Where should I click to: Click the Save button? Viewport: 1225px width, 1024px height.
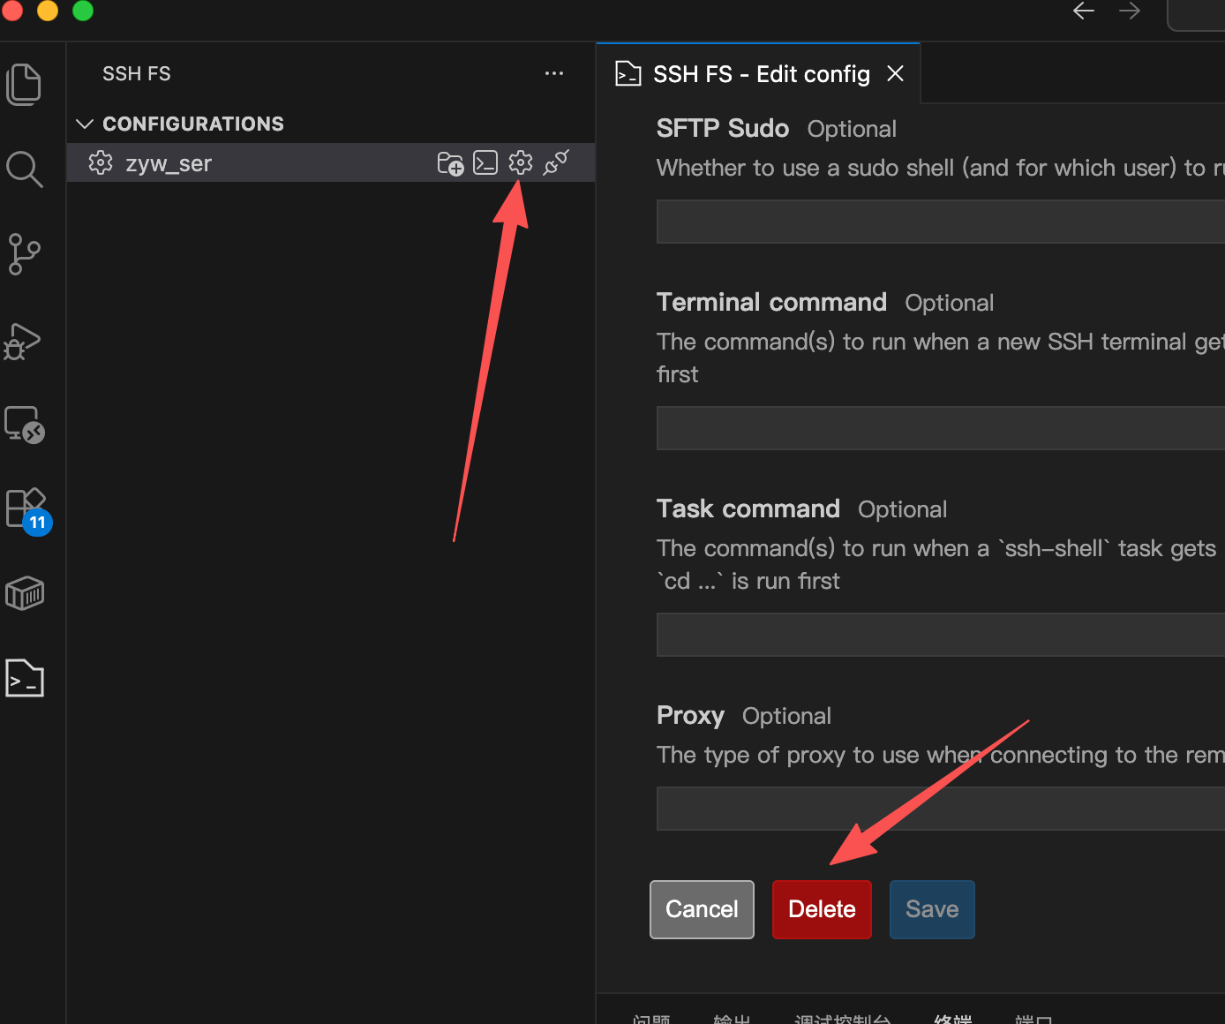coord(932,909)
